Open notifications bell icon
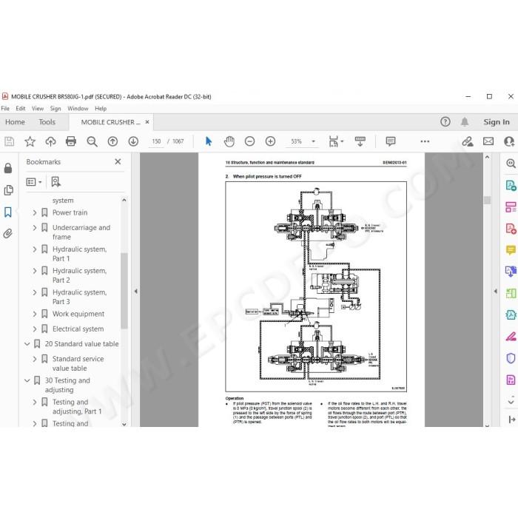This screenshot has width=518, height=518. tap(465, 122)
